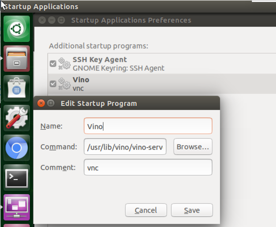The height and width of the screenshot is (227, 276).
Task: Click the Edit Startup Program title text
Action: 99,103
